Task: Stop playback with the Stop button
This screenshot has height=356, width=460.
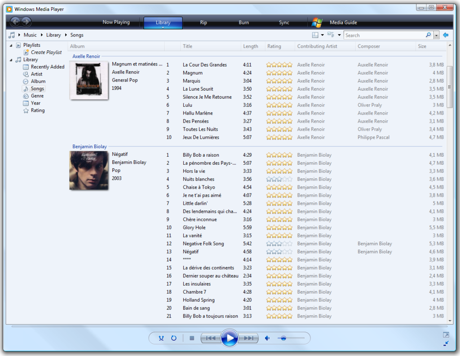Action: [x=192, y=338]
